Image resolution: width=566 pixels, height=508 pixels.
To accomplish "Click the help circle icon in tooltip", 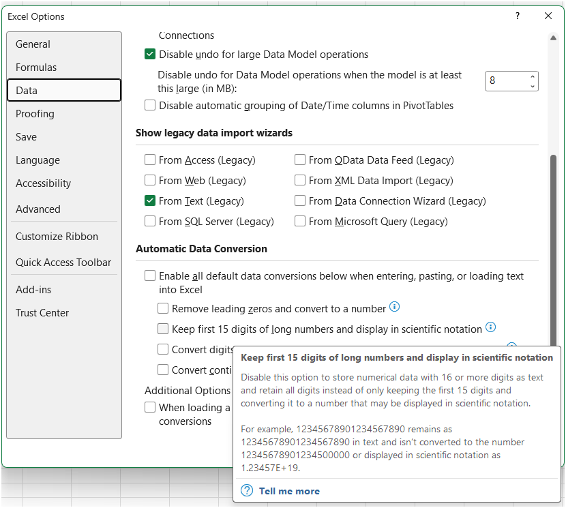I will coord(247,491).
